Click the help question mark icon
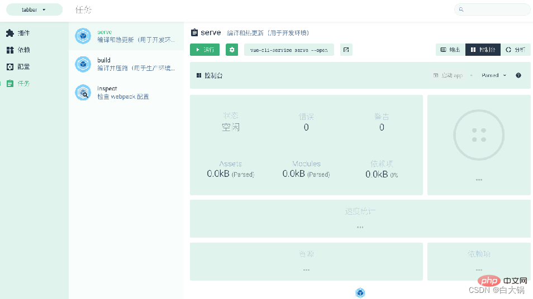Viewport: 533px width, 299px height. coord(518,75)
